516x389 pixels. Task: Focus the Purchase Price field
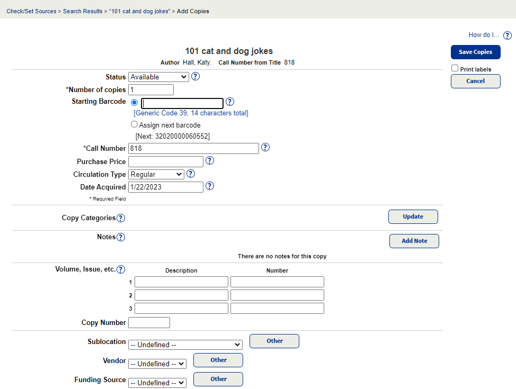(x=166, y=161)
